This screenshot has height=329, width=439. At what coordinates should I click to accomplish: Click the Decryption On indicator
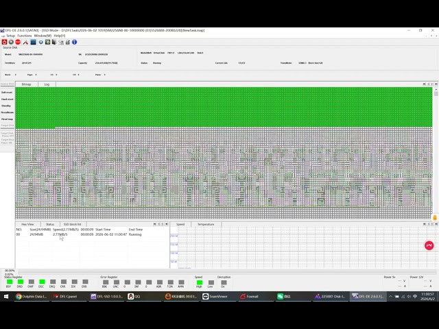click(224, 282)
